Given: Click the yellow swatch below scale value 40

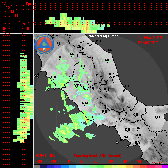Looking at the screenshot, I should point(122,166).
